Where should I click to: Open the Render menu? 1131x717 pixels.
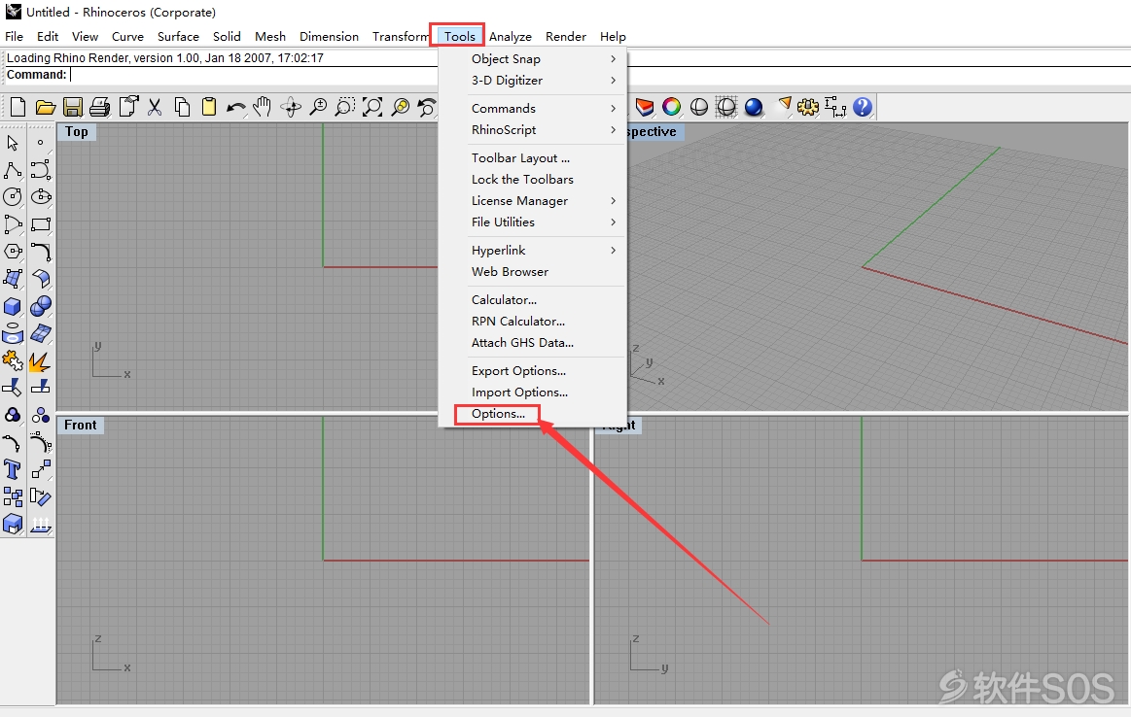[x=566, y=37]
